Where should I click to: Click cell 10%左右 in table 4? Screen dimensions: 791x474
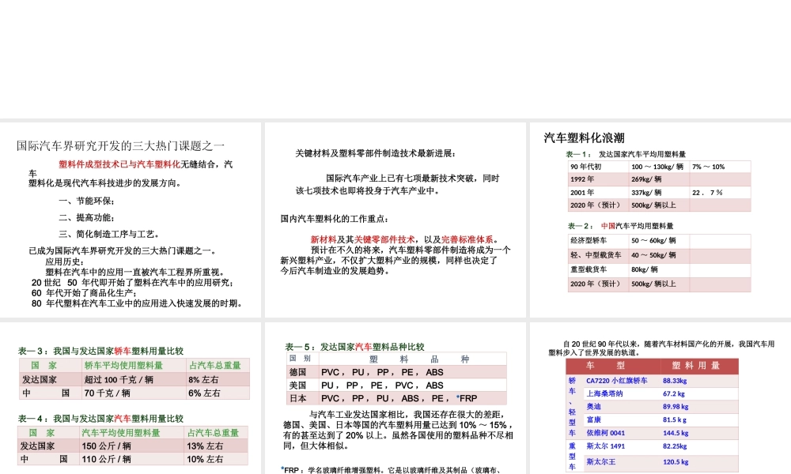[217, 460]
